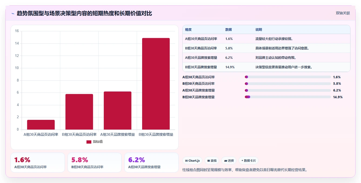Image resolution: width=361 pixels, height=183 pixels.
Task: Click description 具体场景和适用边界增强了访问意愿。
Action: click(x=282, y=48)
